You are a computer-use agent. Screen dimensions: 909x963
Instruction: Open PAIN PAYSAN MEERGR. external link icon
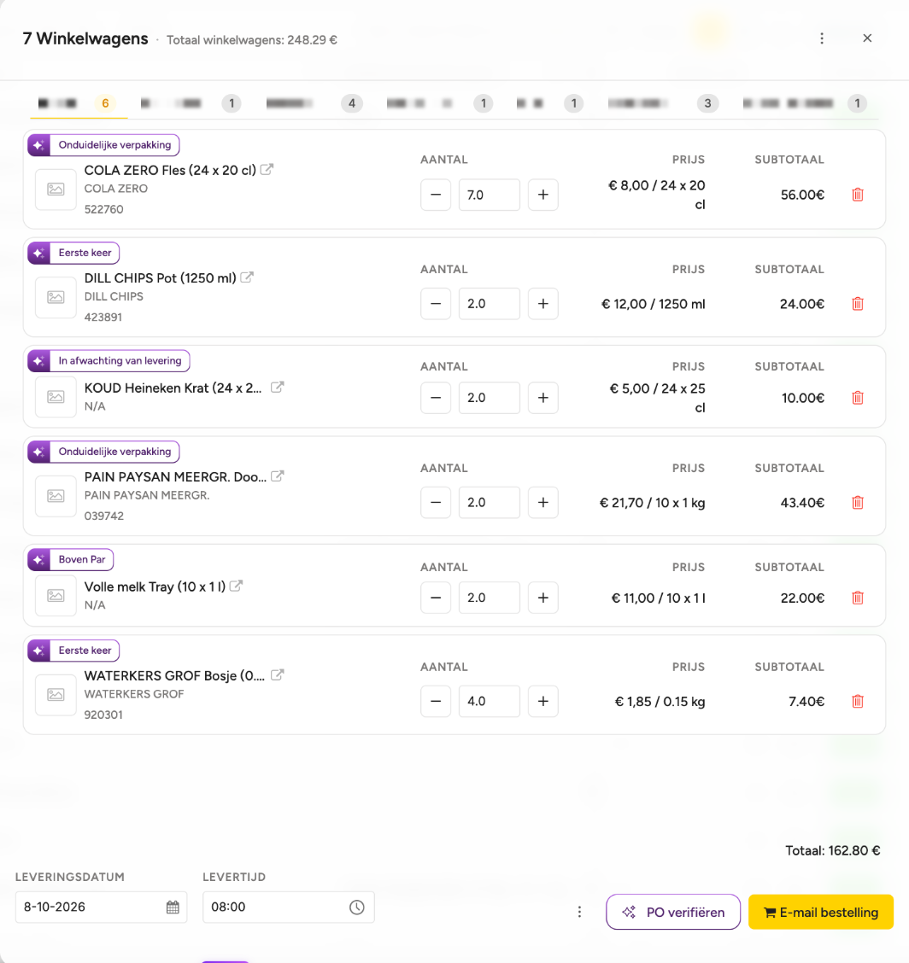(x=278, y=476)
